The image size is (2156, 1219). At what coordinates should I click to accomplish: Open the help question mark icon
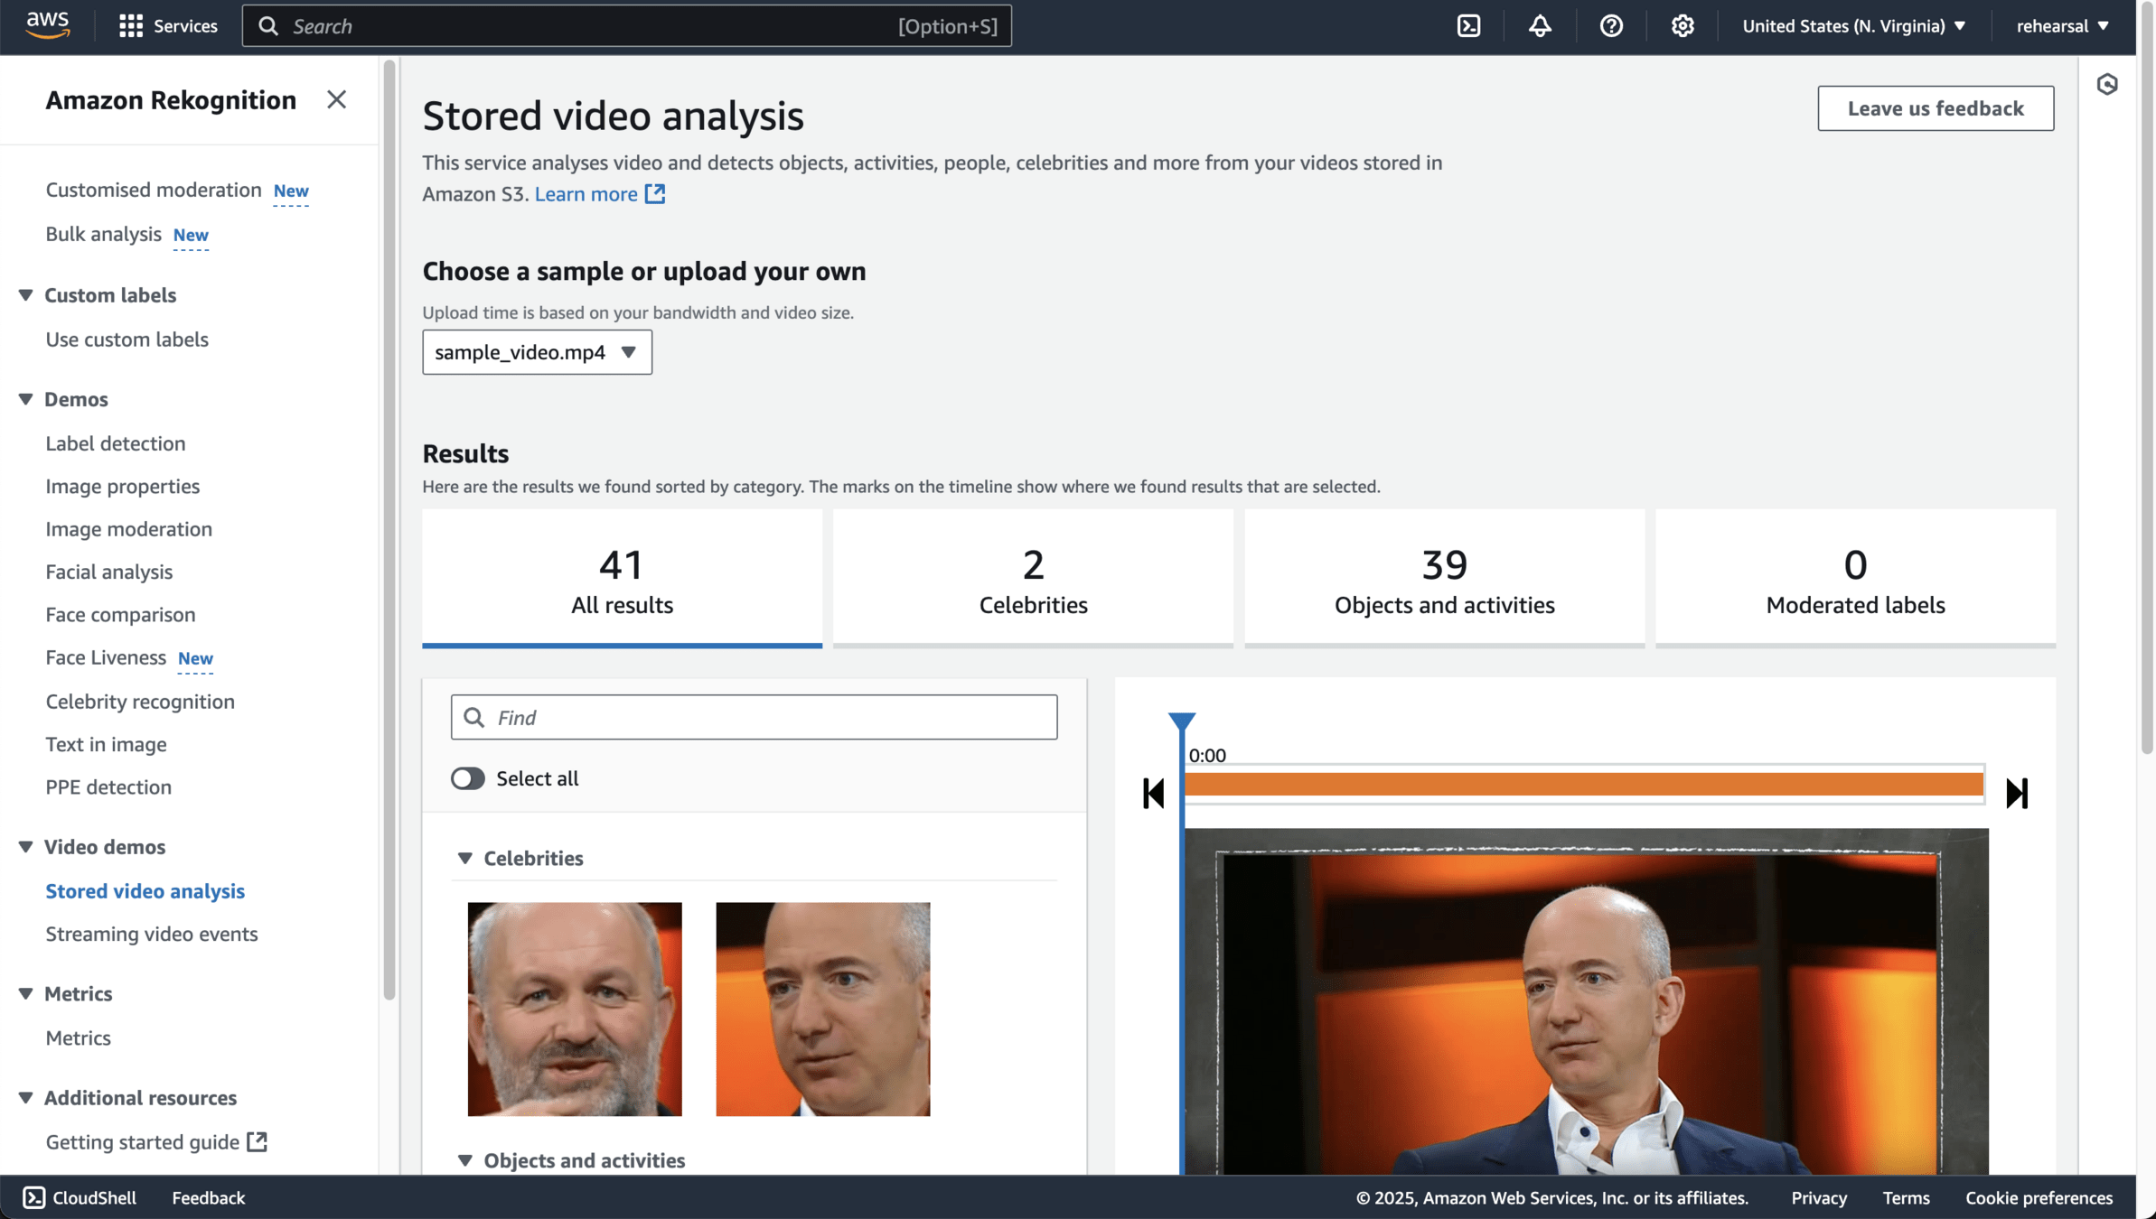coord(1611,26)
